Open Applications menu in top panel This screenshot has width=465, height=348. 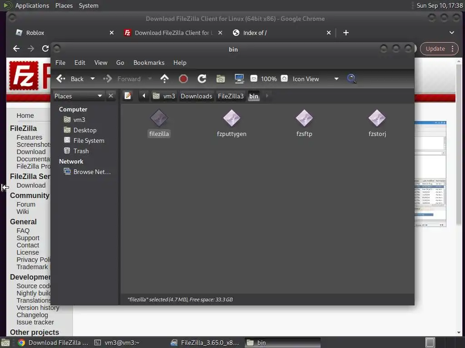pos(32,5)
